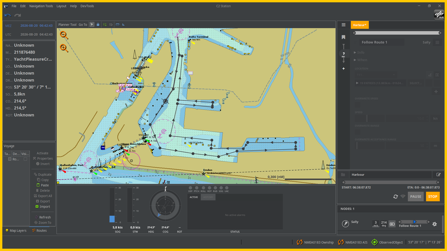Click the compass icon next to Sally
Image resolution: width=447 pixels, height=251 pixels.
pos(345,224)
